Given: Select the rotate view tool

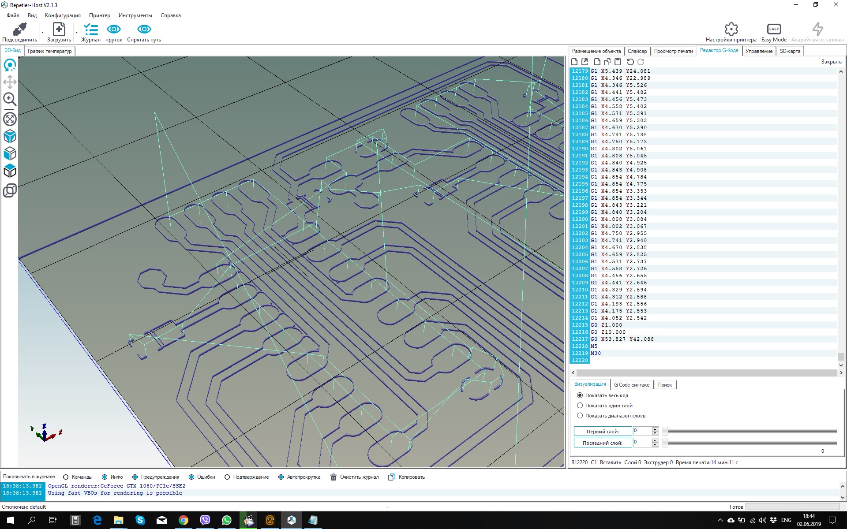Looking at the screenshot, I should (10, 65).
